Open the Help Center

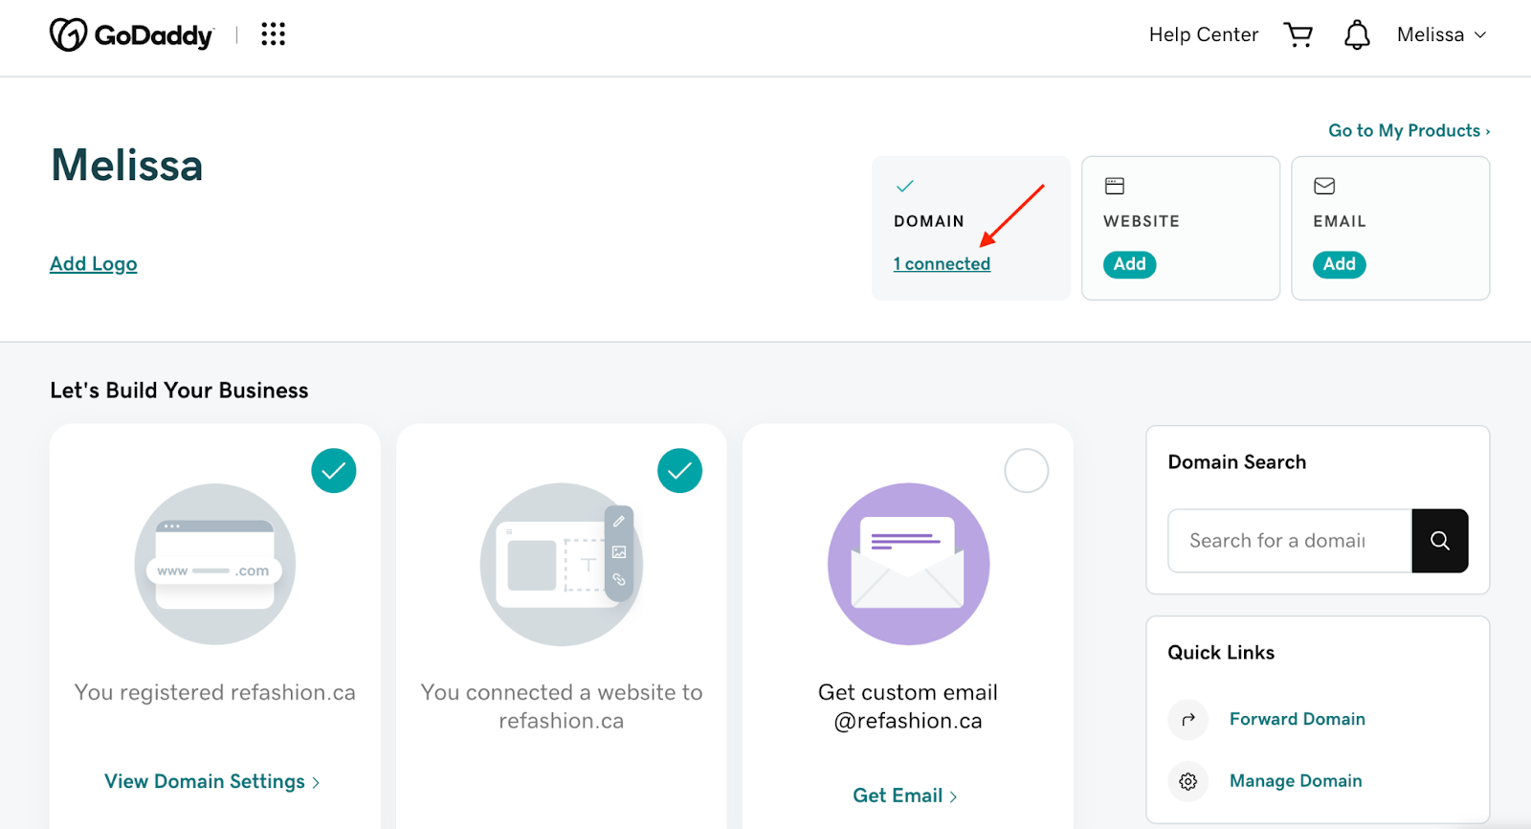pyautogui.click(x=1204, y=35)
